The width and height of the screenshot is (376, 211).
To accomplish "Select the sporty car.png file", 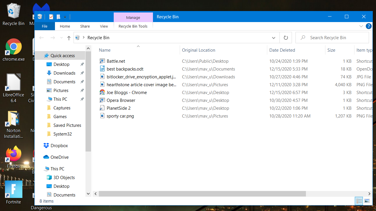I will [x=120, y=116].
